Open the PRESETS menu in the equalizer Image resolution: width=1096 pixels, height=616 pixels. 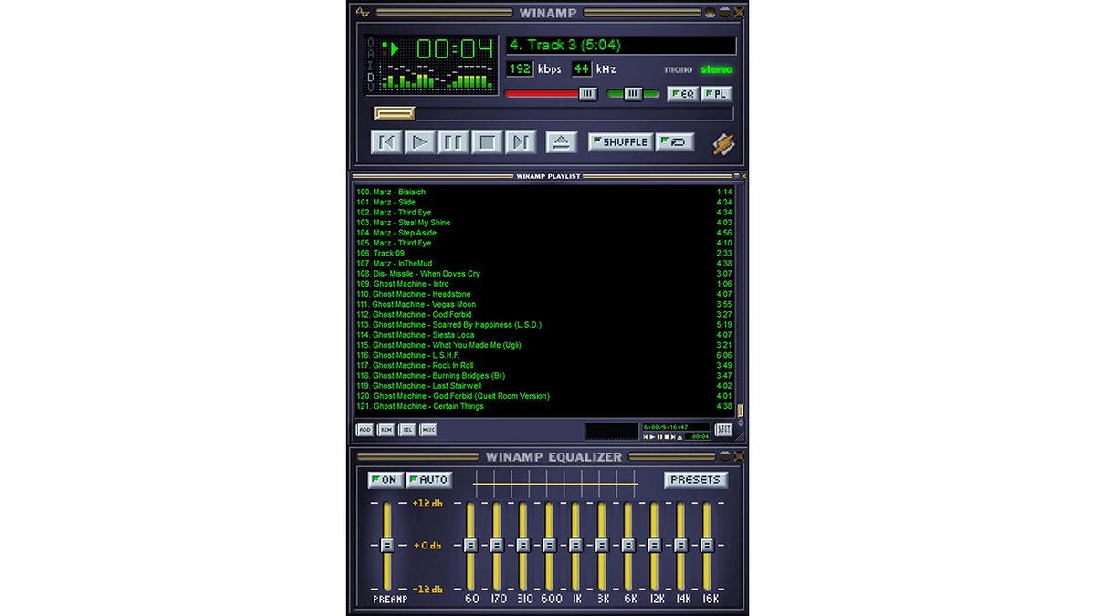pyautogui.click(x=696, y=479)
